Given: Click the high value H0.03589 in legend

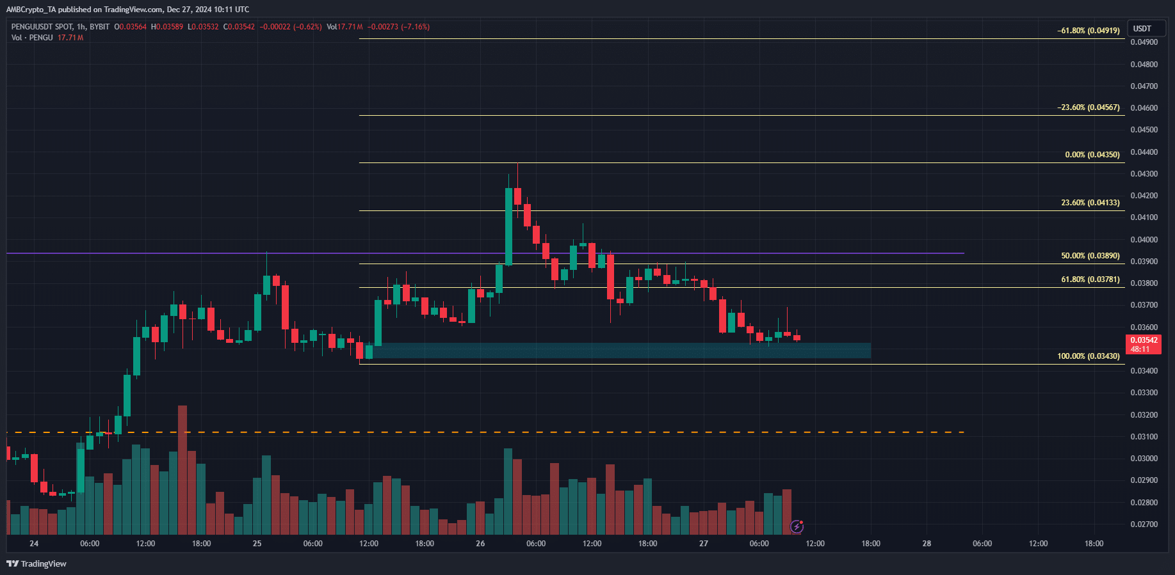Looking at the screenshot, I should point(167,27).
